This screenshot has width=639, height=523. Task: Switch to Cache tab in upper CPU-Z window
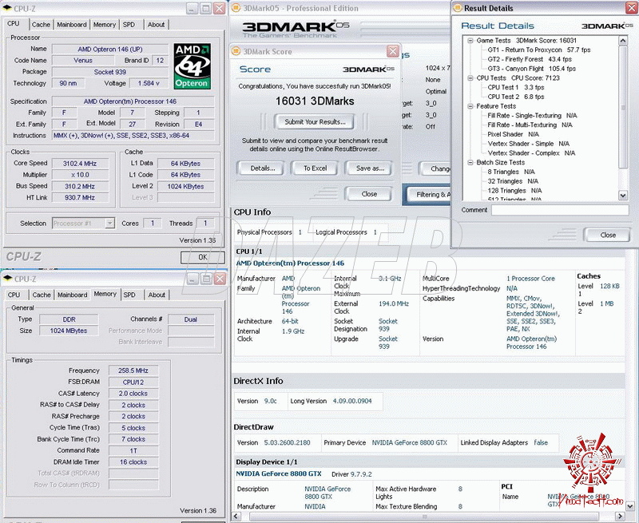click(42, 25)
